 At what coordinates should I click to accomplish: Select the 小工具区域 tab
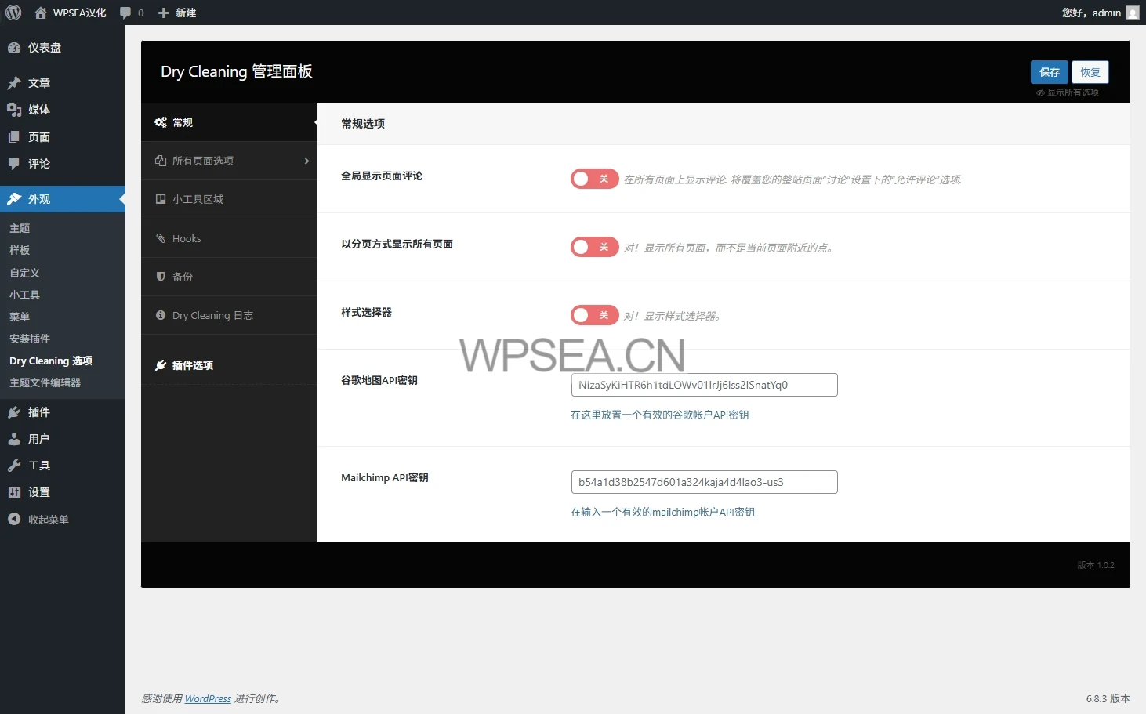tap(198, 199)
